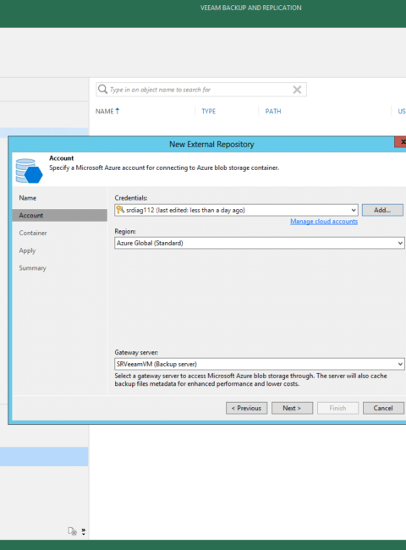The width and height of the screenshot is (406, 550).
Task: Click the Add... credentials button
Action: click(x=382, y=210)
